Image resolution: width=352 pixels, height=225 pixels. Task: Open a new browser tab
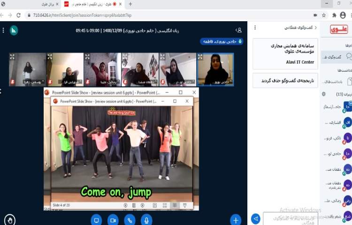pyautogui.click(x=130, y=4)
